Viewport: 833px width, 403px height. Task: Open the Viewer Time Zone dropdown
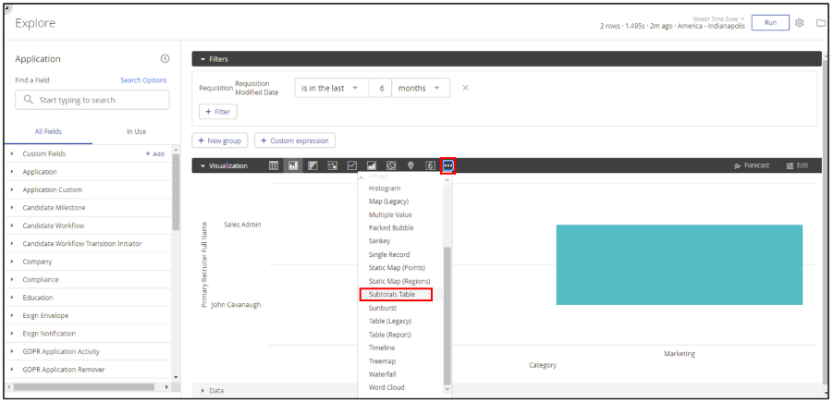pyautogui.click(x=718, y=18)
